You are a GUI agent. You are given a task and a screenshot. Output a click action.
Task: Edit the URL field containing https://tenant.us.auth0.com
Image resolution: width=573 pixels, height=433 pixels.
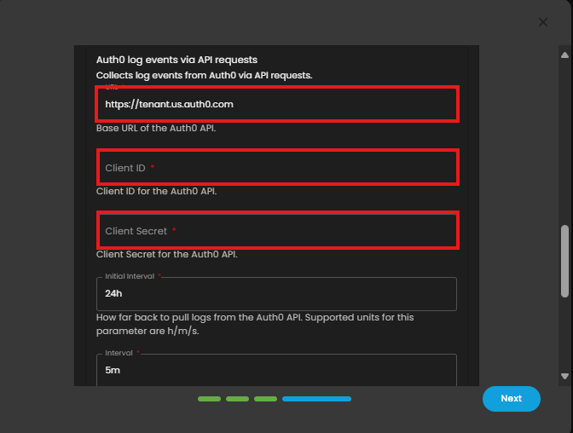point(276,104)
